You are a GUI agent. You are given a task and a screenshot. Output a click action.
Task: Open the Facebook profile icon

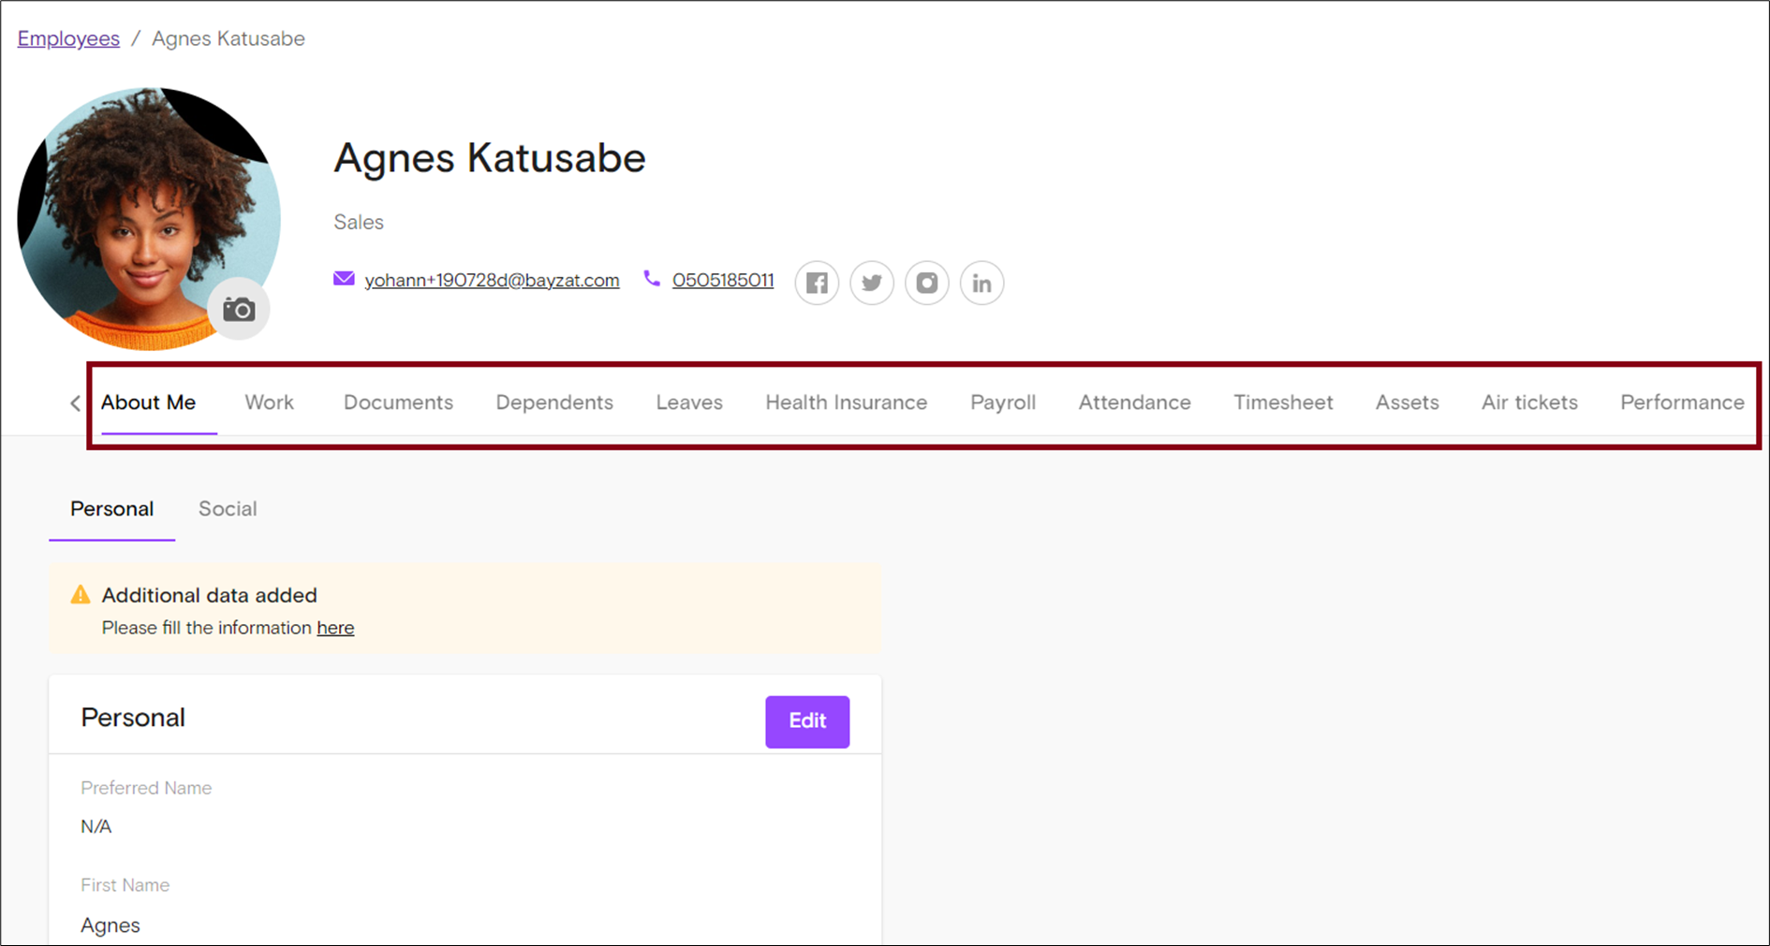817,283
